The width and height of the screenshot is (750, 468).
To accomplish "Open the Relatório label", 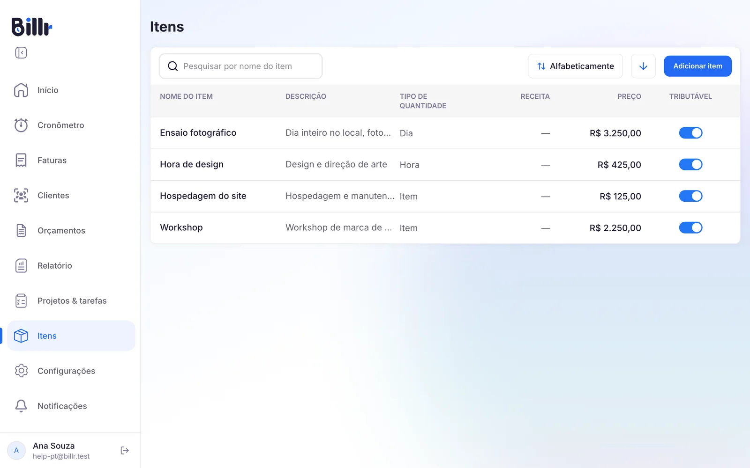I will [55, 265].
